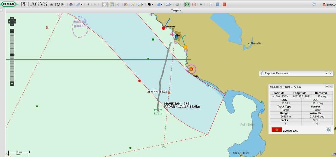
Task: Open the wrench tools dropdown
Action: pos(79,5)
